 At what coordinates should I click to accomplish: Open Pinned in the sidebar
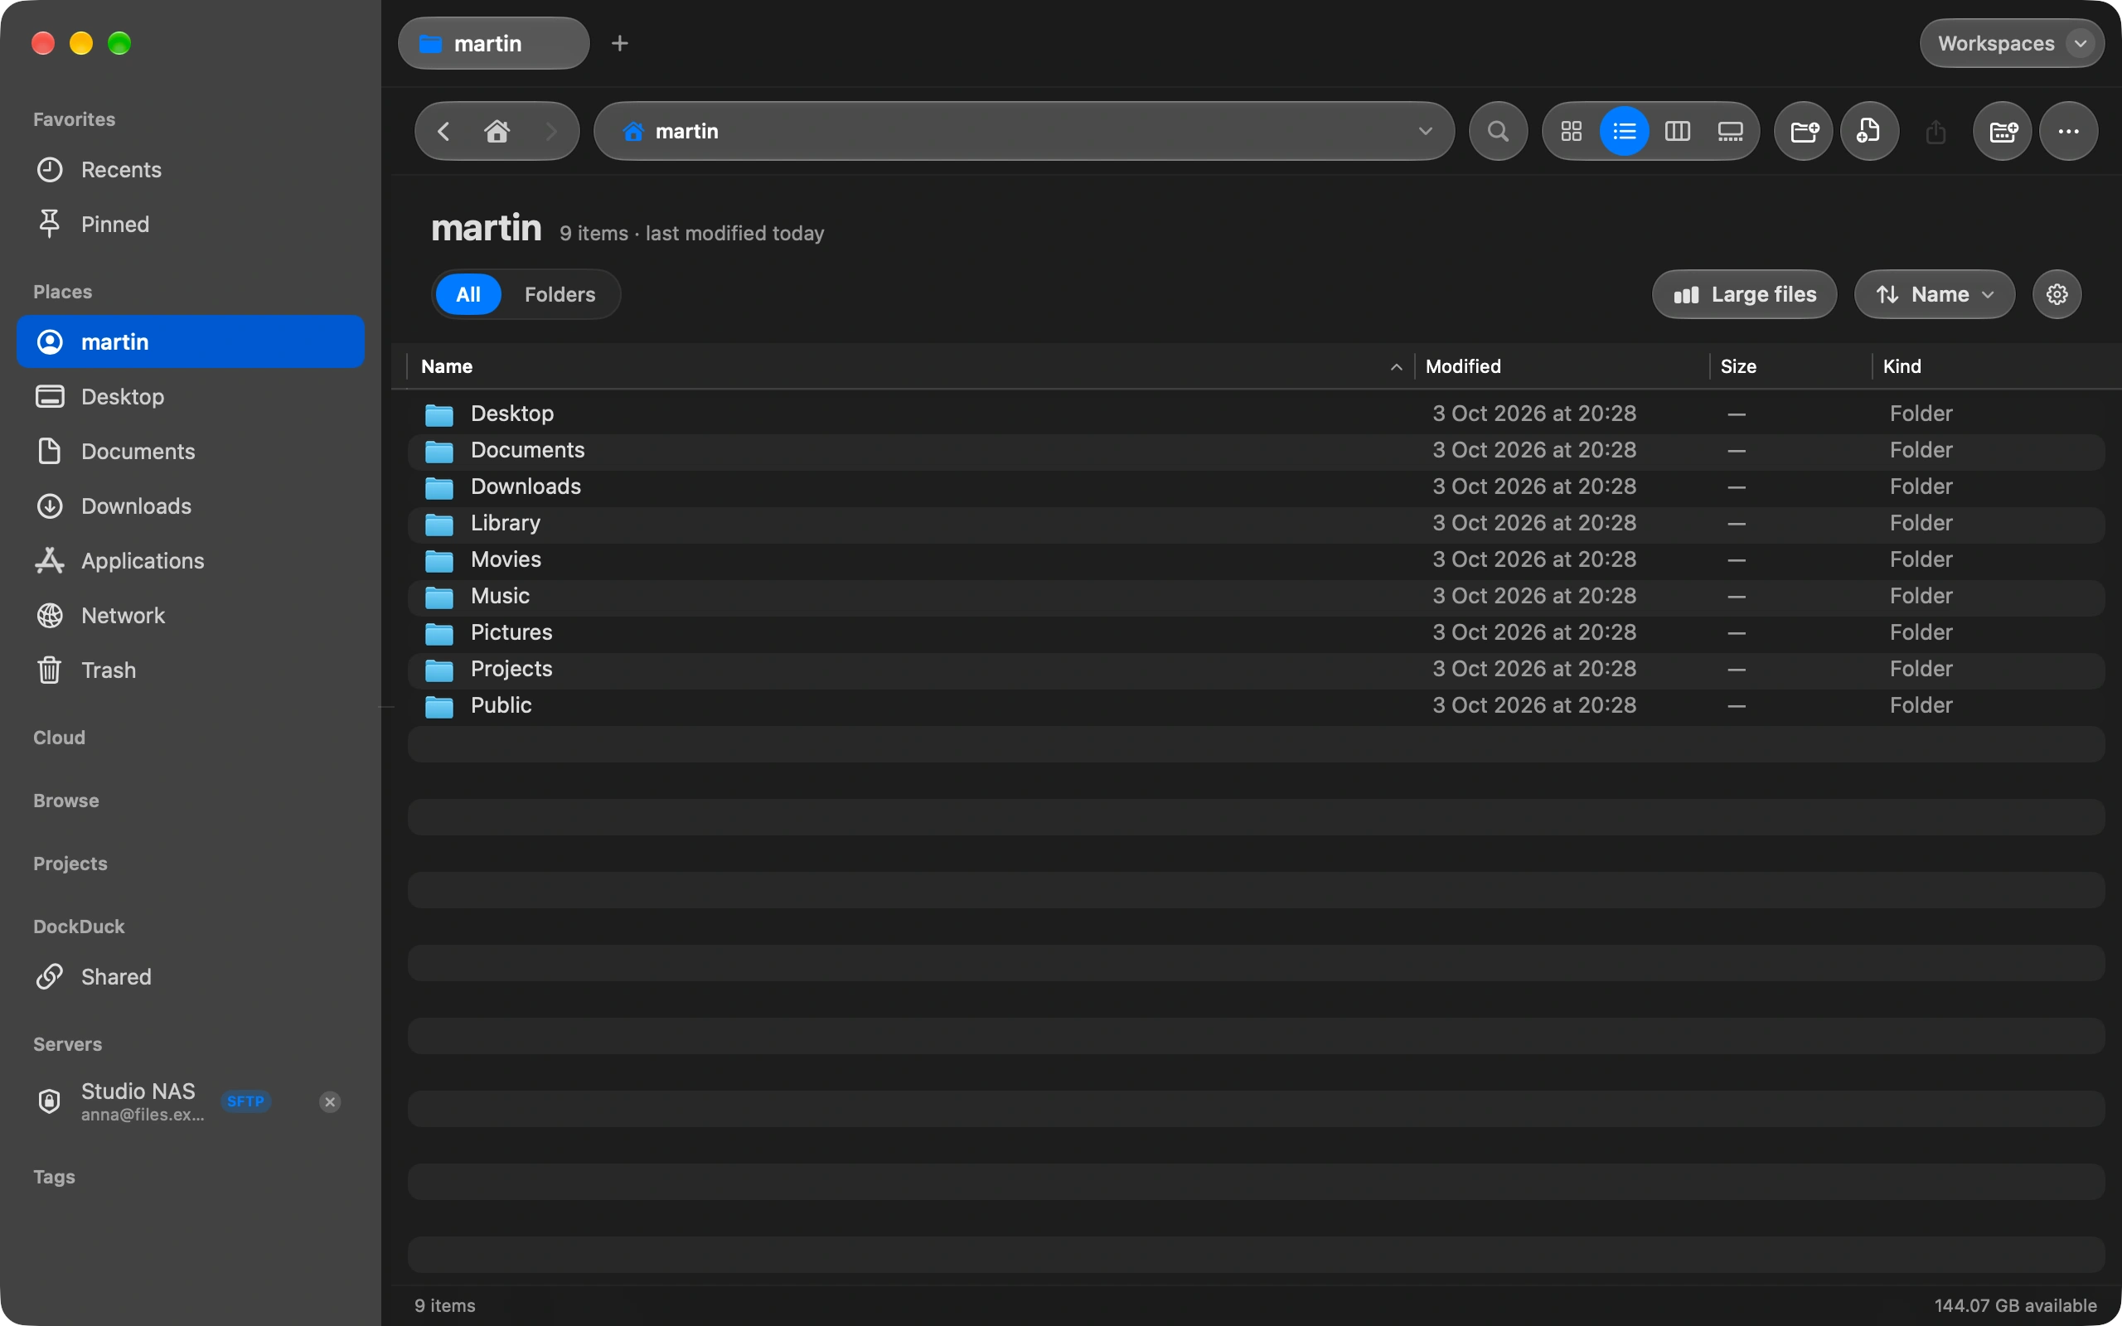(191, 225)
